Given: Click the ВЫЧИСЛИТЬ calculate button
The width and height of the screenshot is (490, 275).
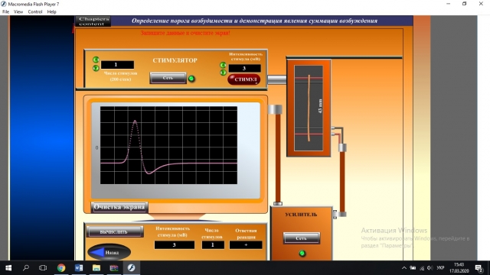Looking at the screenshot, I should pos(114,231).
